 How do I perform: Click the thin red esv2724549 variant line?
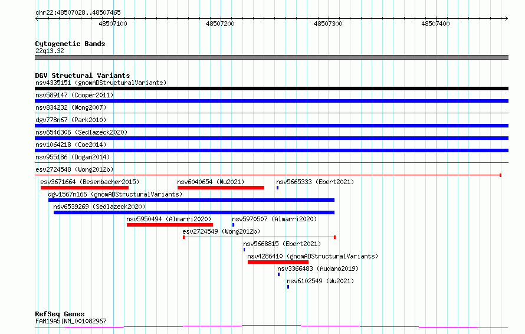click(x=259, y=237)
